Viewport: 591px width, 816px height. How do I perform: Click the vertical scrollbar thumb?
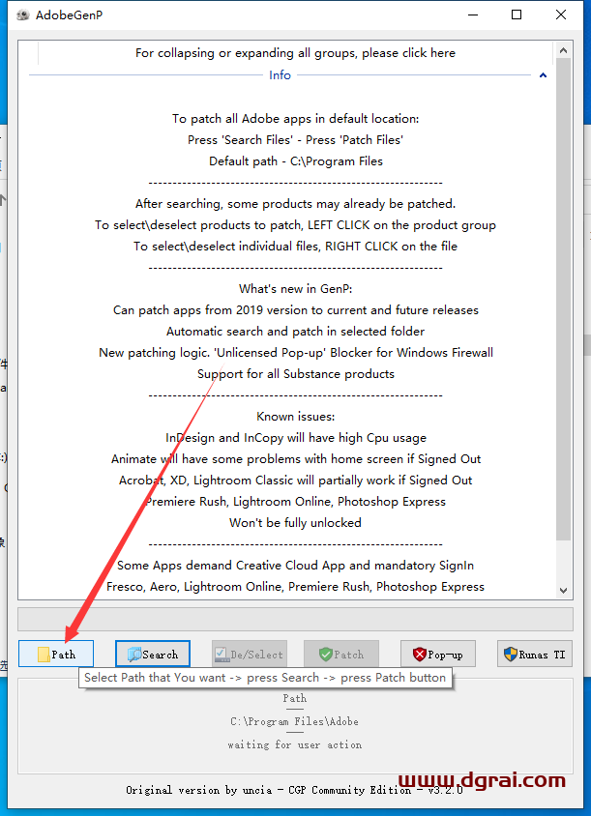click(x=563, y=300)
